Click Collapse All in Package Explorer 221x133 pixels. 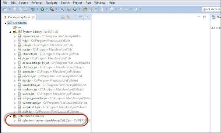point(63,17)
